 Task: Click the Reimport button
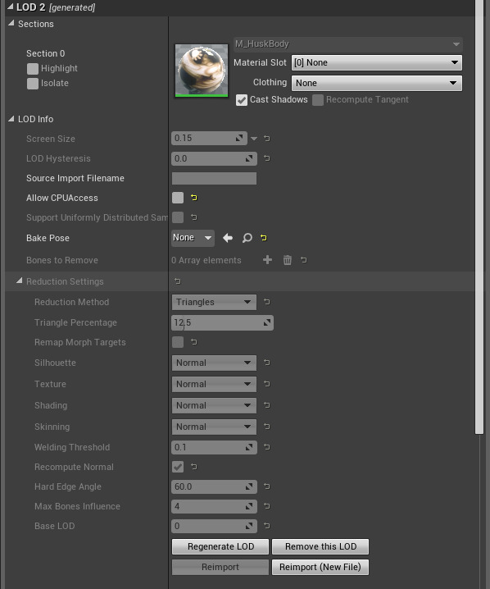click(x=220, y=567)
